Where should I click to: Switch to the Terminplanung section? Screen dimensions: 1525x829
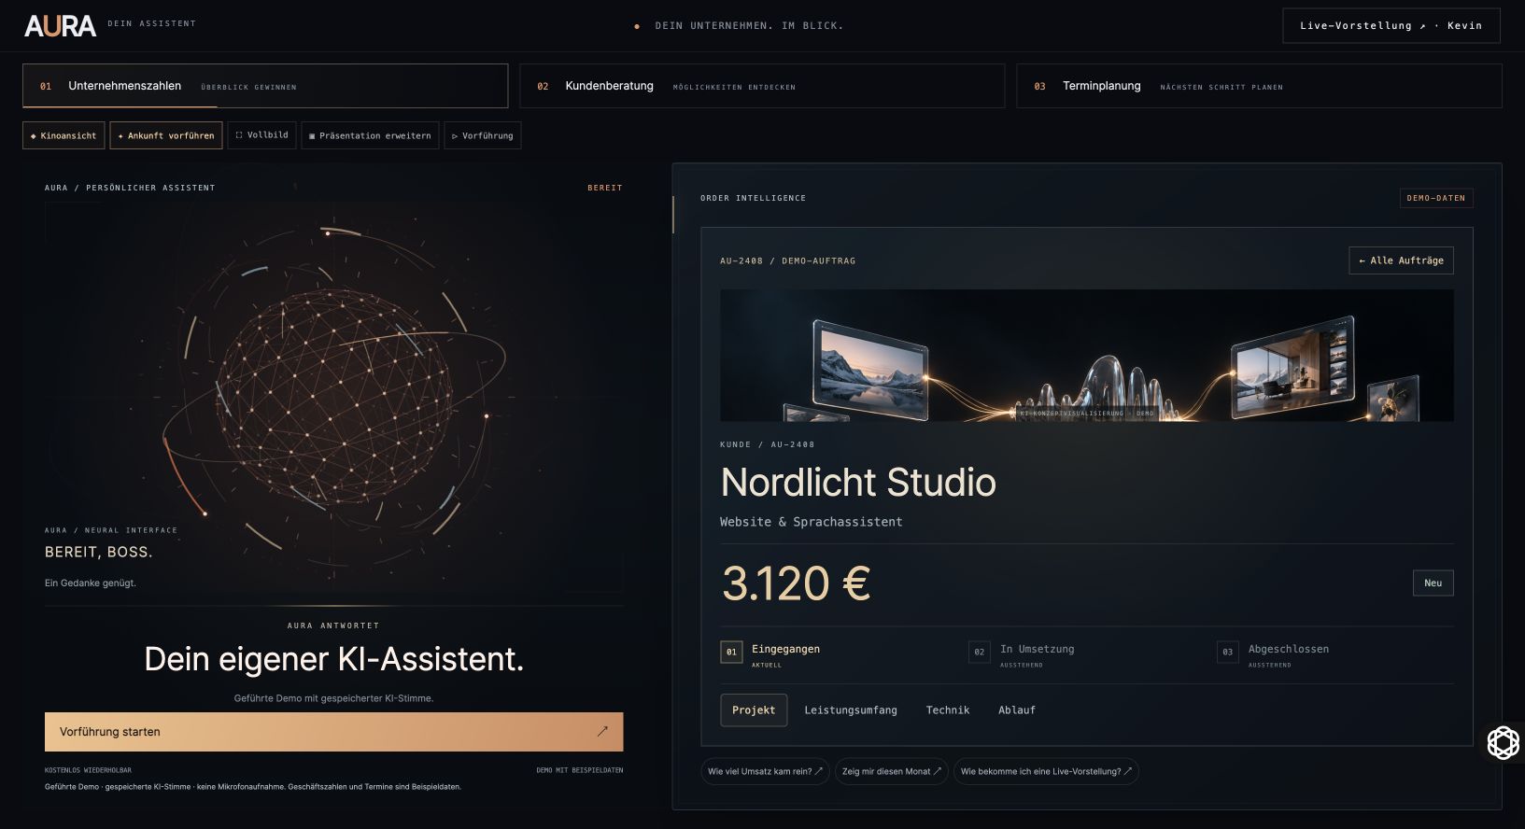[x=1259, y=86]
